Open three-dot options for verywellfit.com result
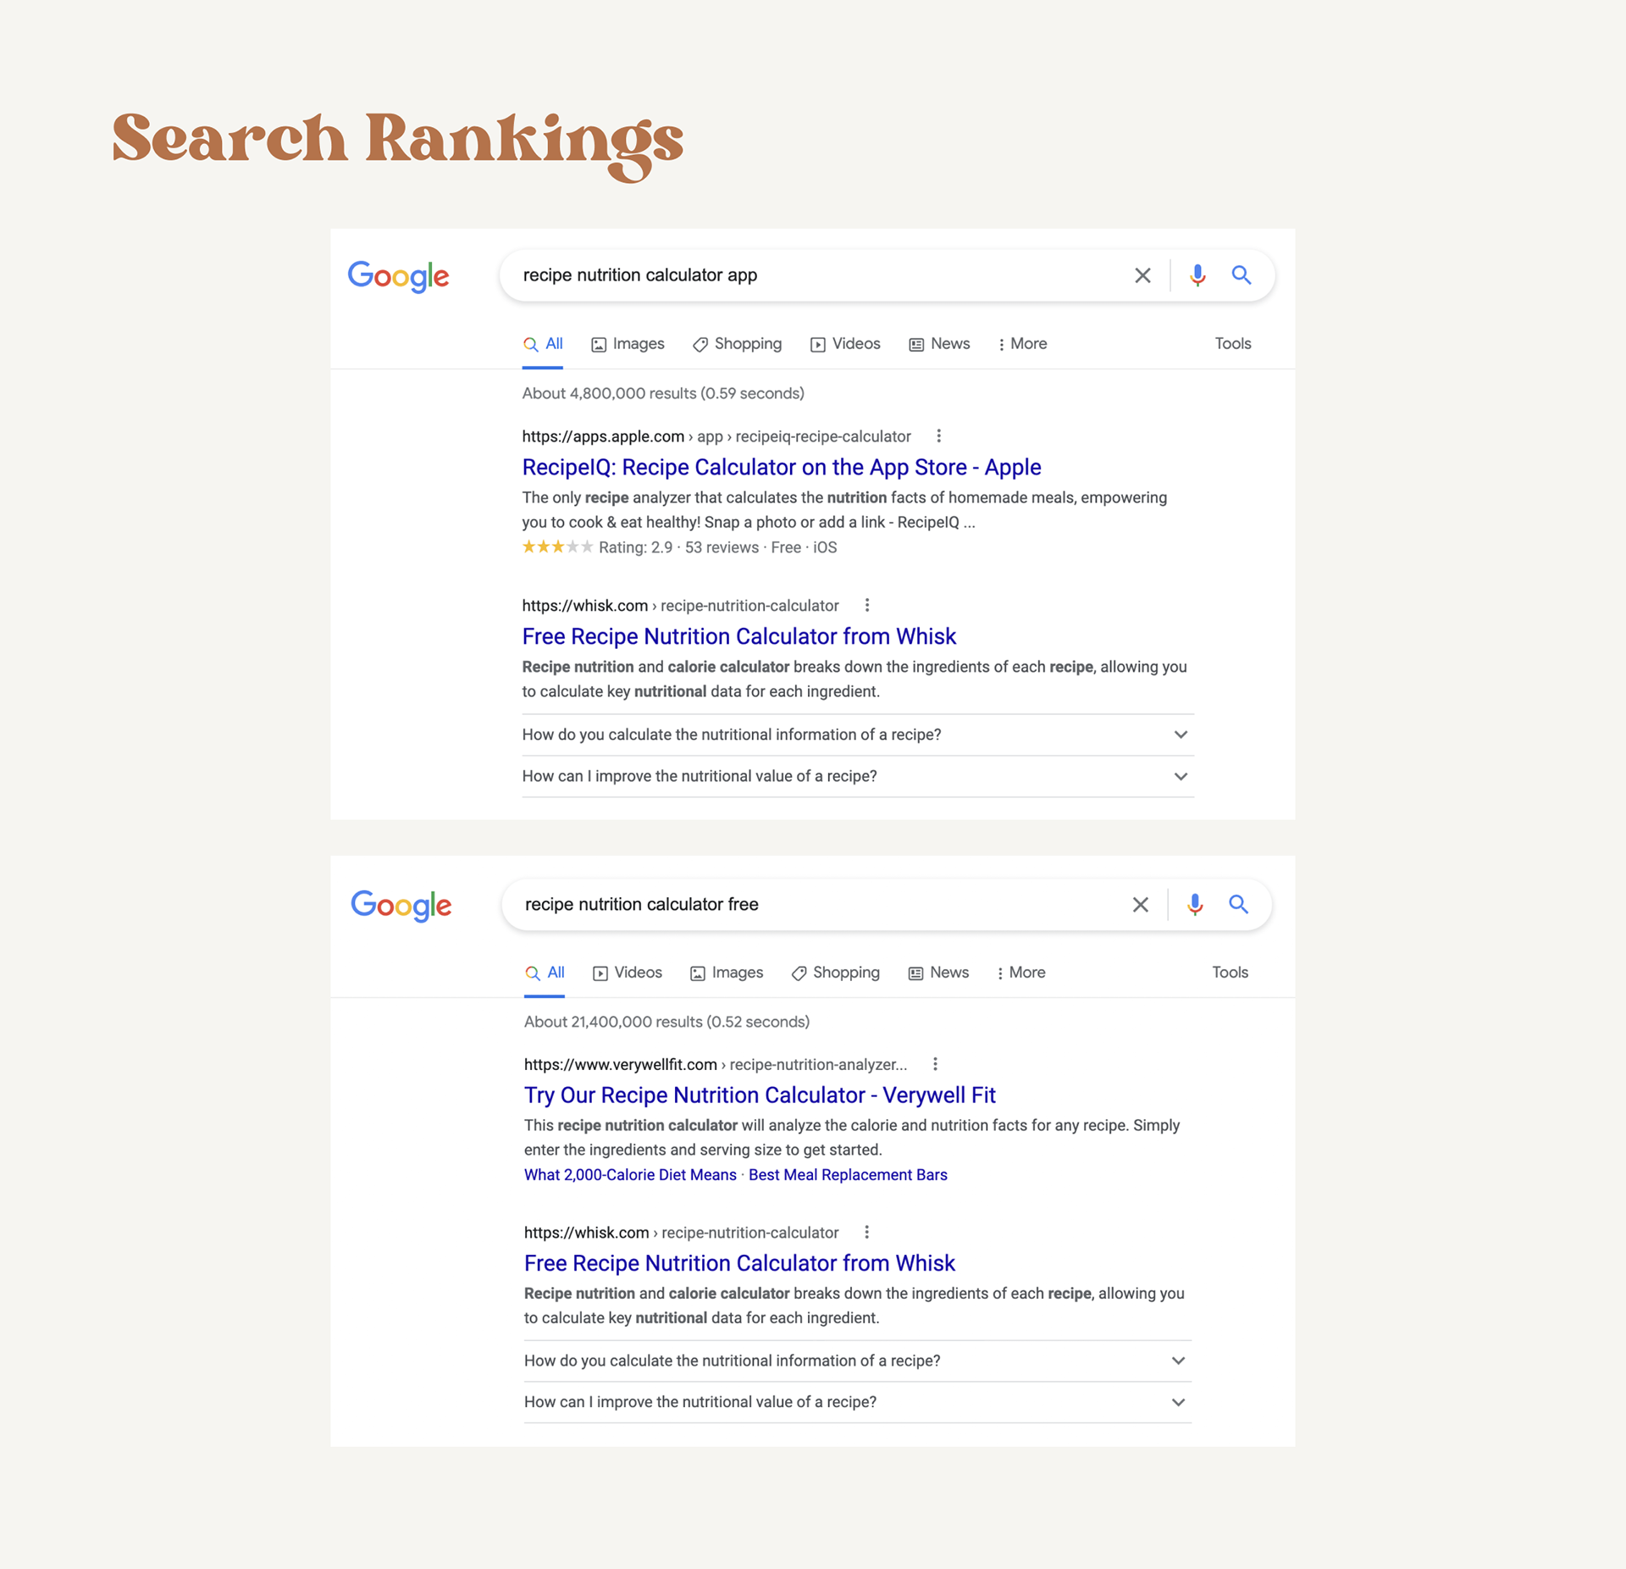This screenshot has height=1569, width=1626. 935,1064
